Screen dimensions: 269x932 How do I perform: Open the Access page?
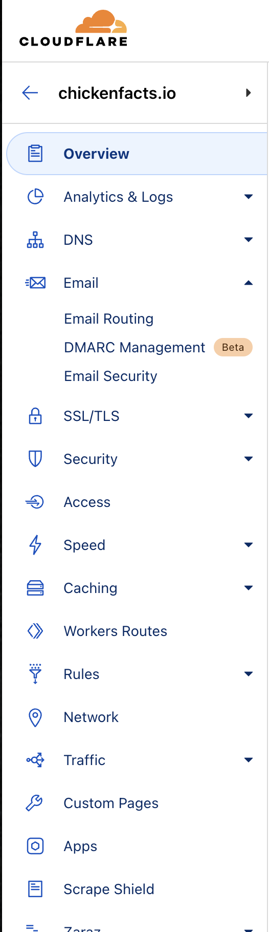coord(87,502)
